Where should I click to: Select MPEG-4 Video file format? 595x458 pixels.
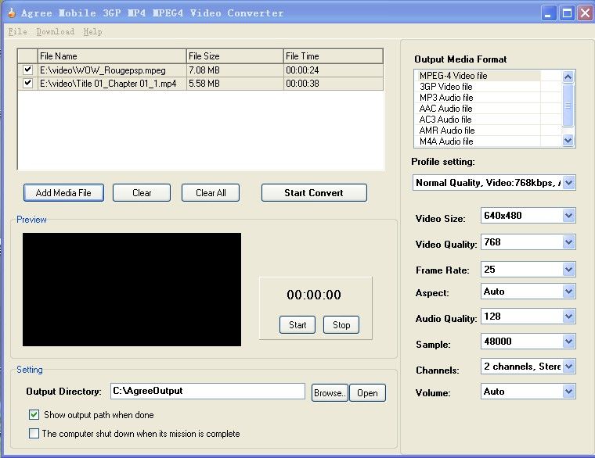pyautogui.click(x=478, y=75)
